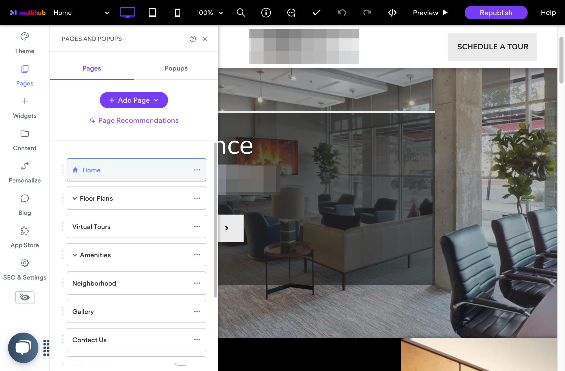Screen dimensions: 565x371
Task: Click the search magnifier icon
Action: click(x=241, y=13)
